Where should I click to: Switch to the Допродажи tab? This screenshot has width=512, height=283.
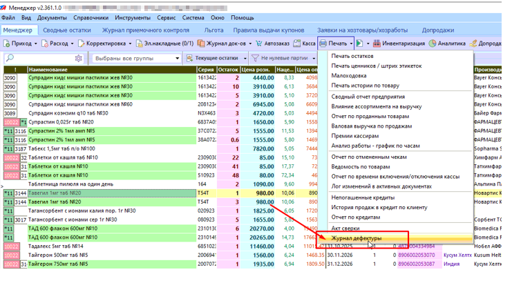tap(438, 30)
